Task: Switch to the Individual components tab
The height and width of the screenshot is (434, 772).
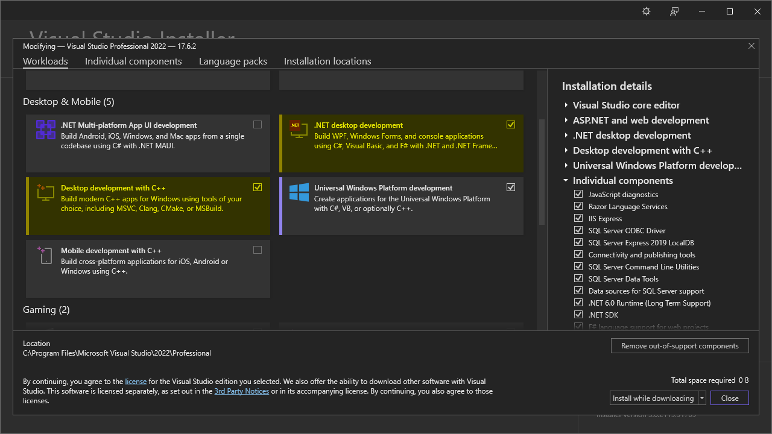Action: [133, 61]
